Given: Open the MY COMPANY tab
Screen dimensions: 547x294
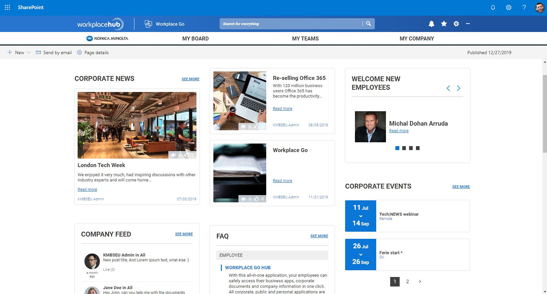Looking at the screenshot, I should tap(417, 39).
